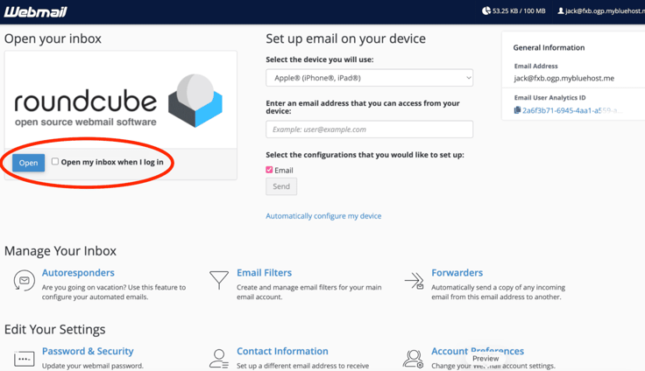The width and height of the screenshot is (645, 371).
Task: Click the blue Open button
Action: click(28, 163)
